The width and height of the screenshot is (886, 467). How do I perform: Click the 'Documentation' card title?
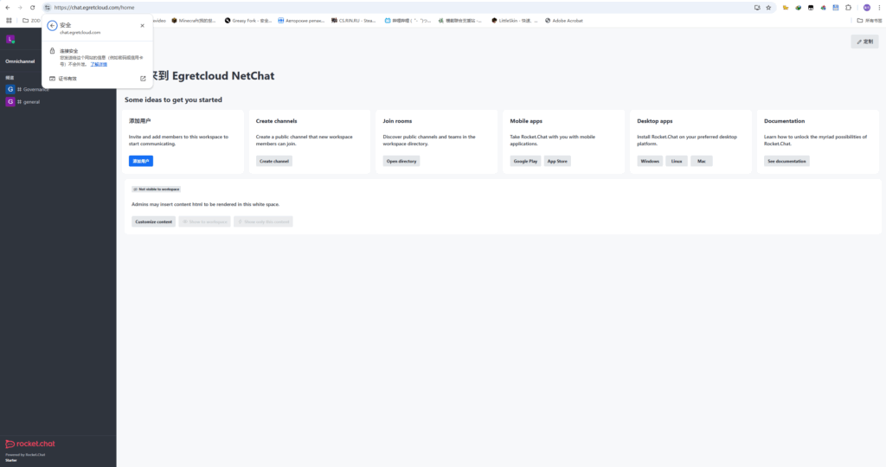pos(784,121)
